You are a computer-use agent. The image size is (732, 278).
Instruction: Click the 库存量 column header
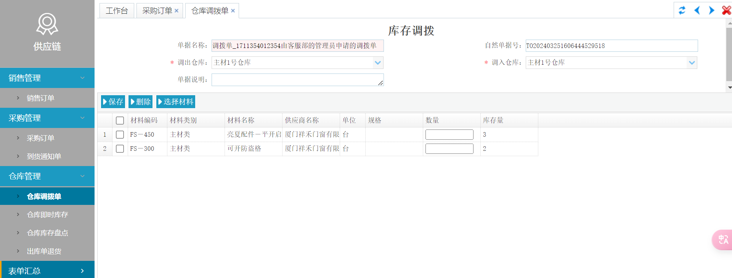tap(509, 120)
